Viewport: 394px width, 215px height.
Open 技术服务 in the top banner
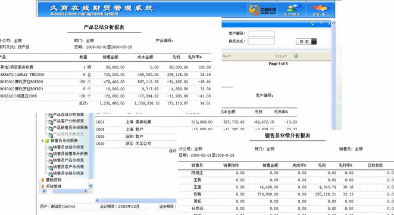pos(292,10)
